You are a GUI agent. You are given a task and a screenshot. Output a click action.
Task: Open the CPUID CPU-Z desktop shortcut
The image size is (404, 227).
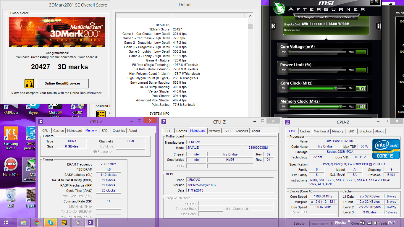(x=77, y=110)
